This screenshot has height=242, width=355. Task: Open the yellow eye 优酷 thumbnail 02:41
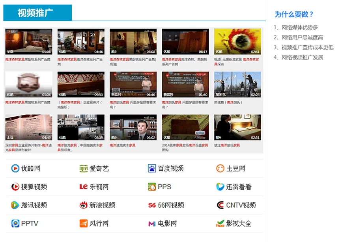tap(237, 42)
